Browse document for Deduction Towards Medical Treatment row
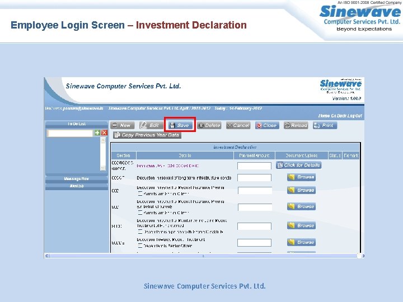 coord(302,242)
